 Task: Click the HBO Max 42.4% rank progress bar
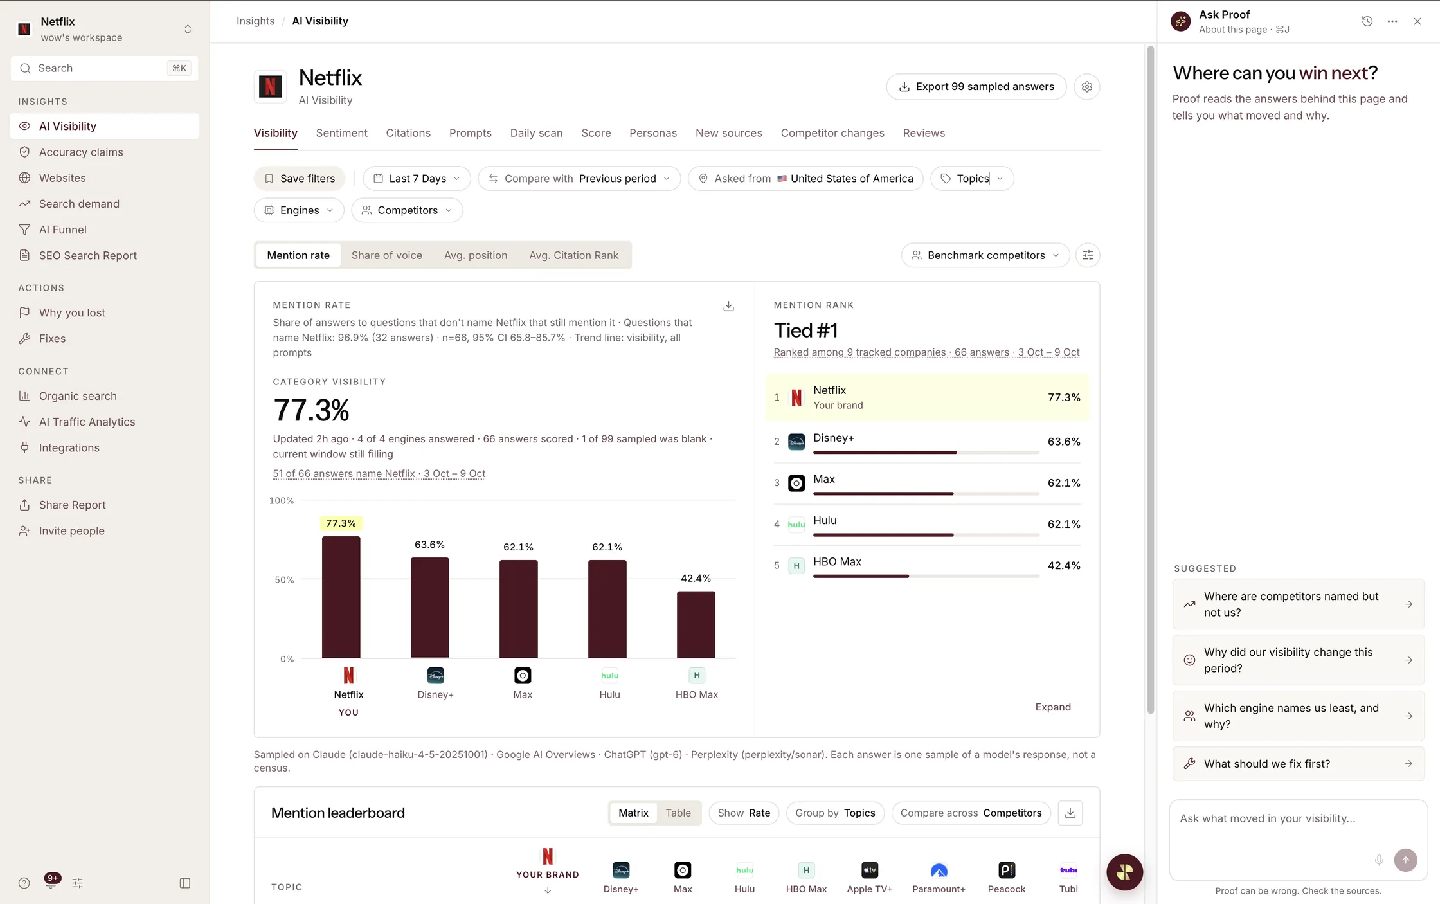(926, 576)
